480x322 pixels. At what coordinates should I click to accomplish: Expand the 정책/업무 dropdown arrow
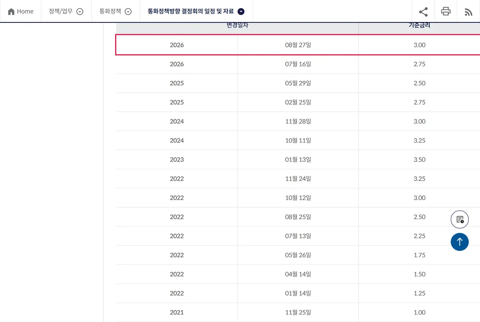point(80,12)
